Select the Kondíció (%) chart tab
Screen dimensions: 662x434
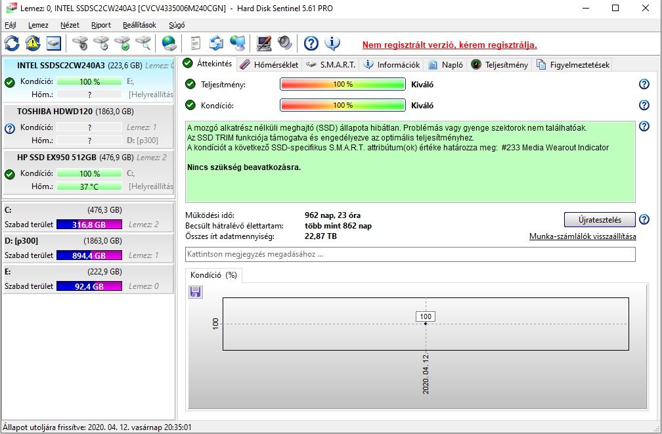(213, 275)
